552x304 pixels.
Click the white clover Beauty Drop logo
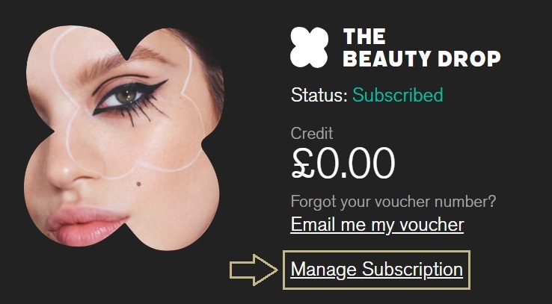pos(309,48)
